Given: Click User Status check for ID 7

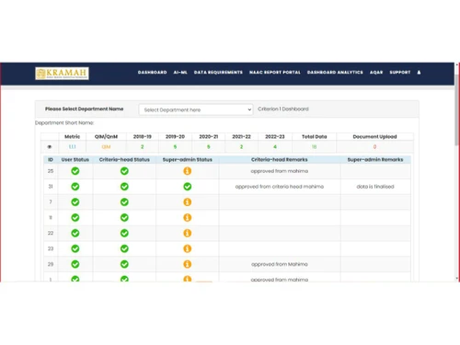Looking at the screenshot, I should [x=75, y=202].
